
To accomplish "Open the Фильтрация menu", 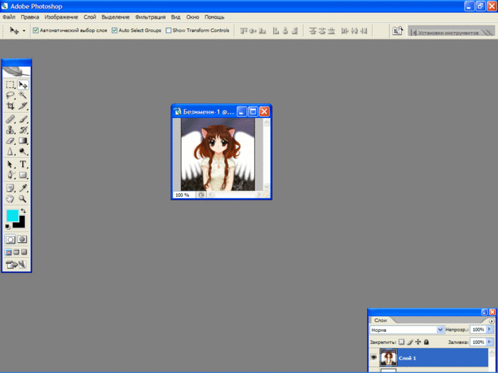I will pyautogui.click(x=150, y=17).
